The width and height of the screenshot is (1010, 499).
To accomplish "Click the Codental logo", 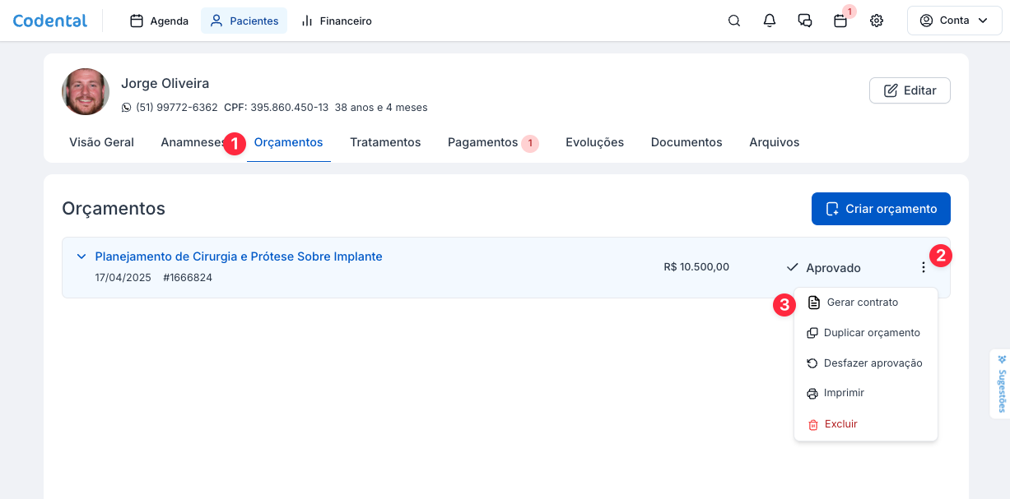I will click(50, 21).
